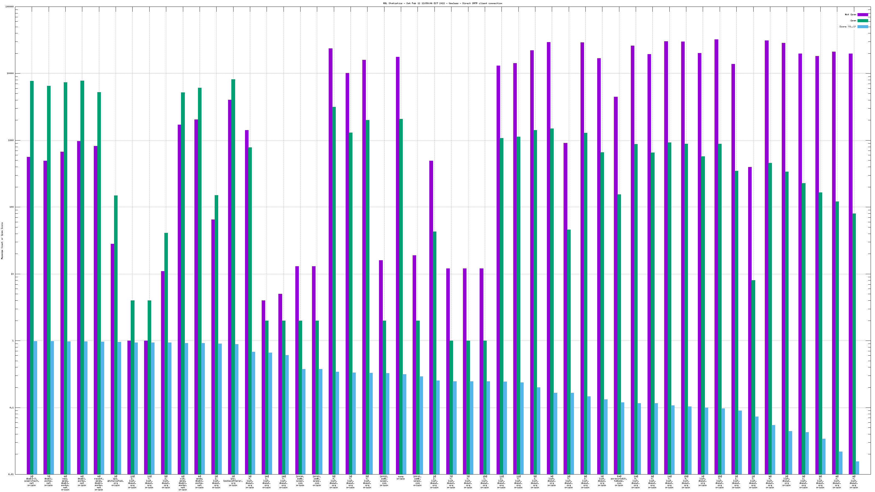This screenshot has width=875, height=492.
Task: Click the 'none origin' x-axis label
Action: point(401,478)
